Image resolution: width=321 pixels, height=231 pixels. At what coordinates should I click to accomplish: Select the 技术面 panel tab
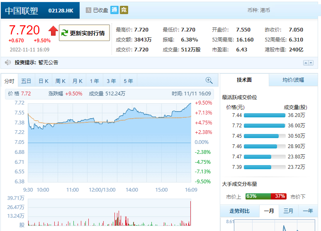[244, 80]
